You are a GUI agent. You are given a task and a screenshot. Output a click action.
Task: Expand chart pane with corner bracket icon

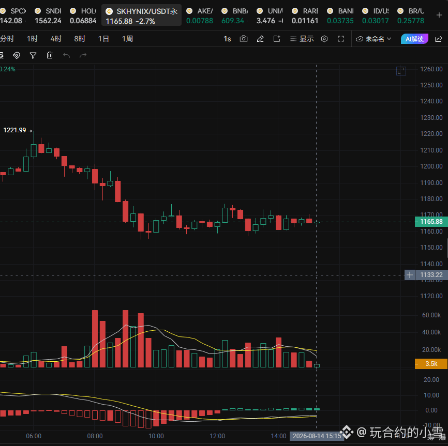pos(401,71)
